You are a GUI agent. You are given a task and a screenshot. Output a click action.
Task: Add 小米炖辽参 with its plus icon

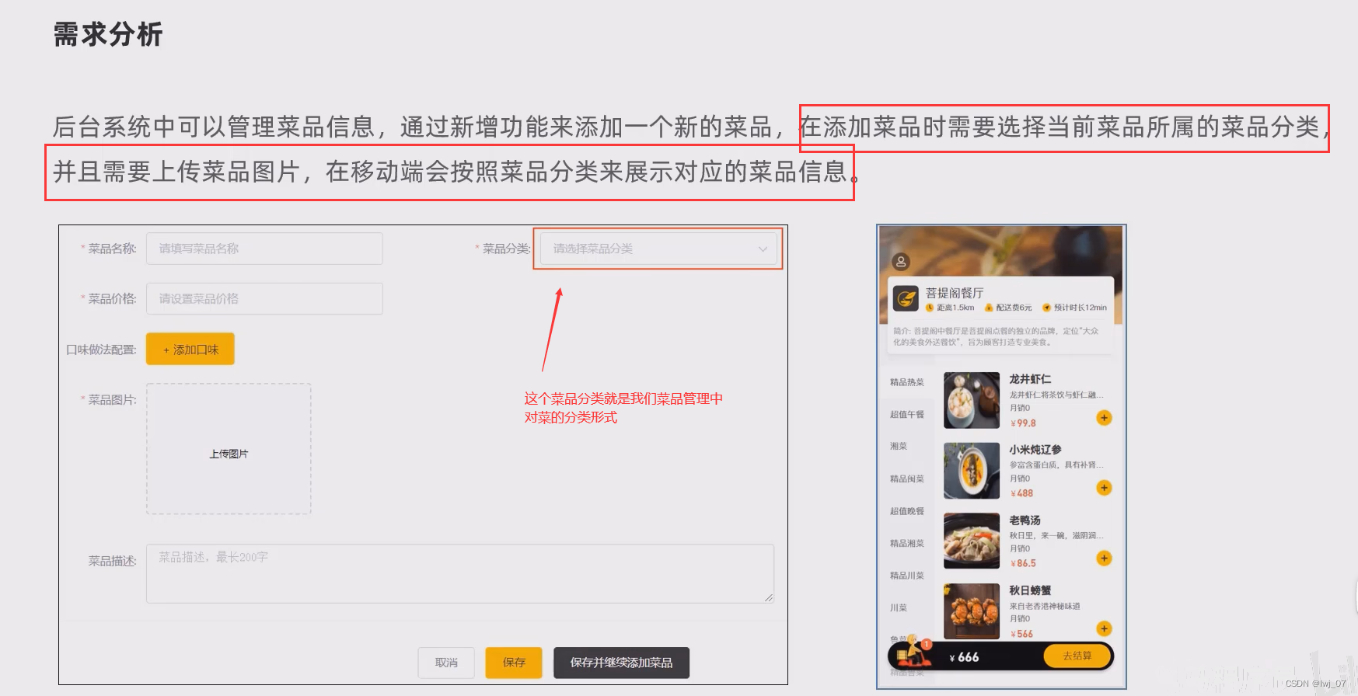click(1104, 488)
